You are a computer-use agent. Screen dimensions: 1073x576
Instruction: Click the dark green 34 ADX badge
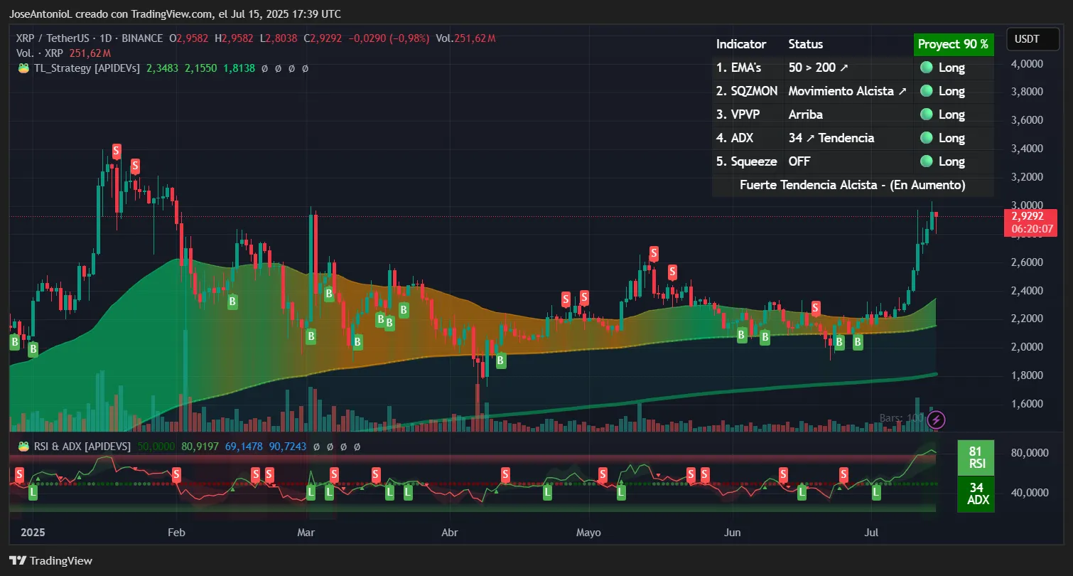pyautogui.click(x=976, y=494)
